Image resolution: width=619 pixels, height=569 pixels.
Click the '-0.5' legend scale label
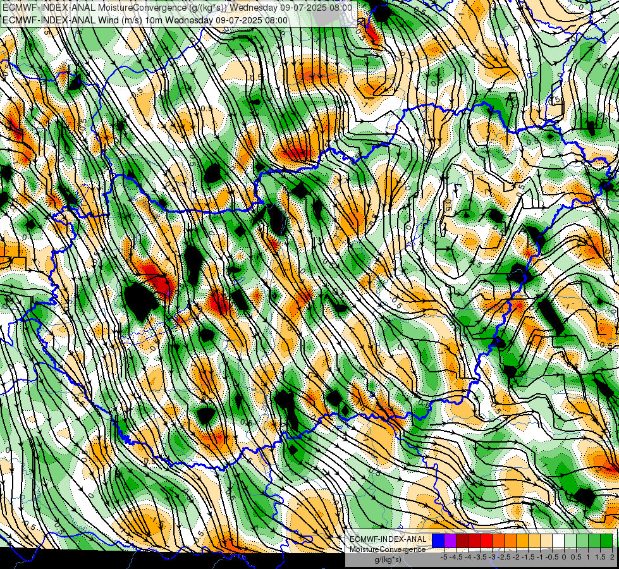[x=551, y=557]
